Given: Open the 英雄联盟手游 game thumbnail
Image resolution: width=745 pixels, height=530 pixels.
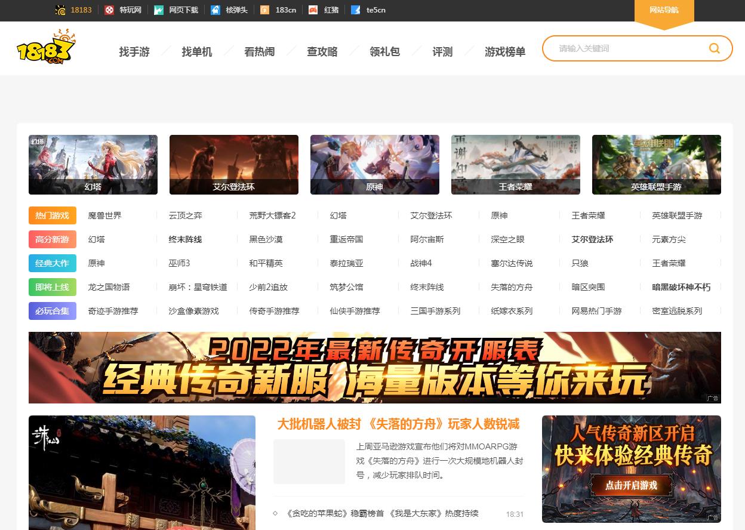Looking at the screenshot, I should tap(657, 165).
